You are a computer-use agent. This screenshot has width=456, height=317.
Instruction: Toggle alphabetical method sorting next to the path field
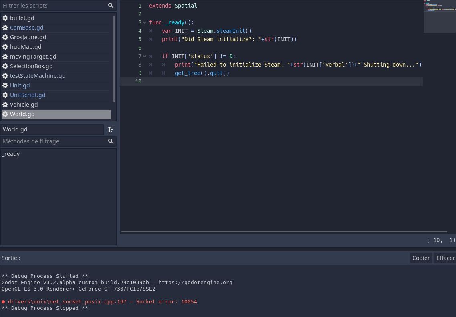111,129
